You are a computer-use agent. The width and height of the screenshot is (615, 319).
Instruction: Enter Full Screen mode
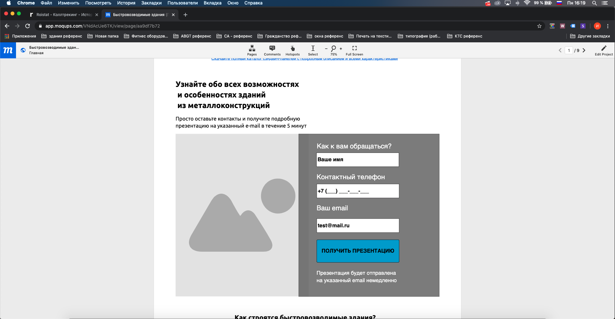point(354,50)
